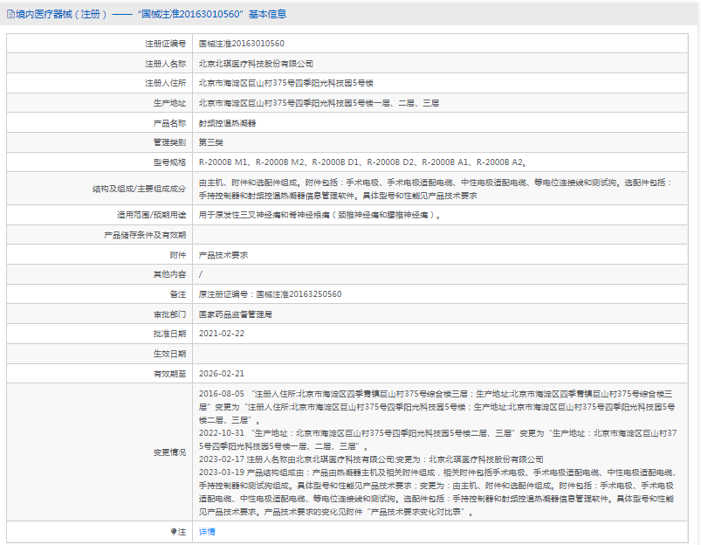Click the 变更情况 row label
The height and width of the screenshot is (545, 701).
pyautogui.click(x=169, y=452)
